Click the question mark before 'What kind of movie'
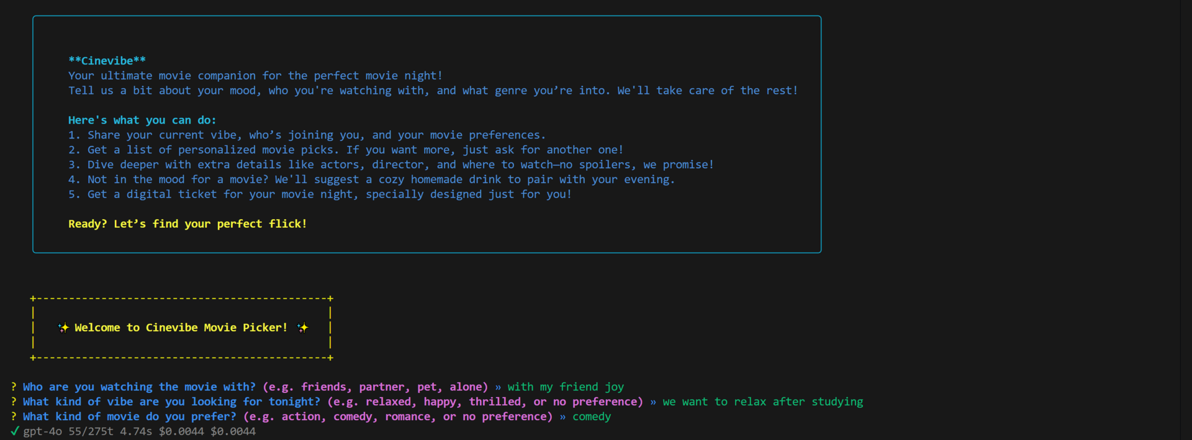 (x=14, y=416)
